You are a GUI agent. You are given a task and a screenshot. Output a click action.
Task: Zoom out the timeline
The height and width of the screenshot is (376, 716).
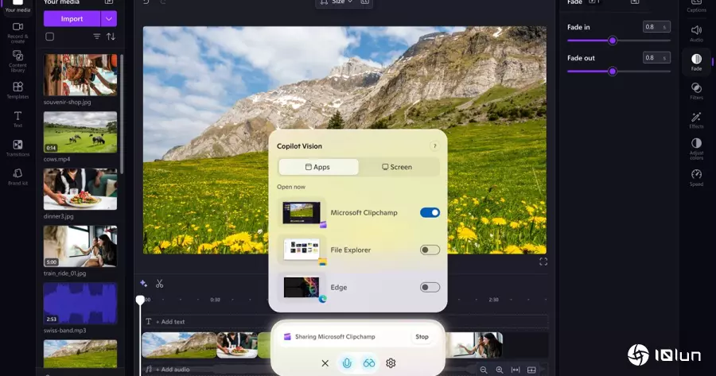click(x=483, y=370)
